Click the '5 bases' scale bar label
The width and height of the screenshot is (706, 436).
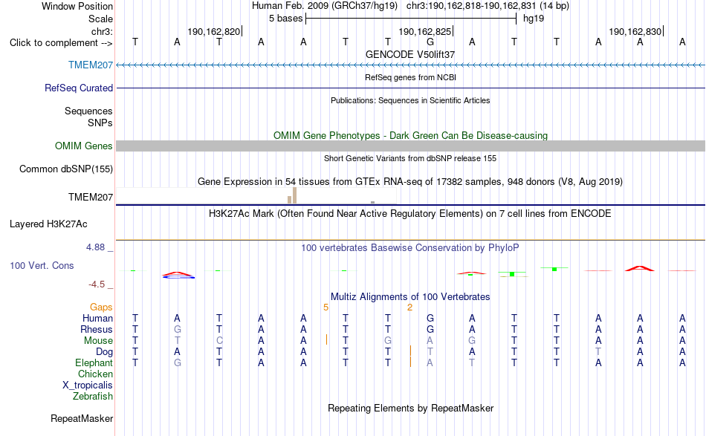pyautogui.click(x=285, y=19)
